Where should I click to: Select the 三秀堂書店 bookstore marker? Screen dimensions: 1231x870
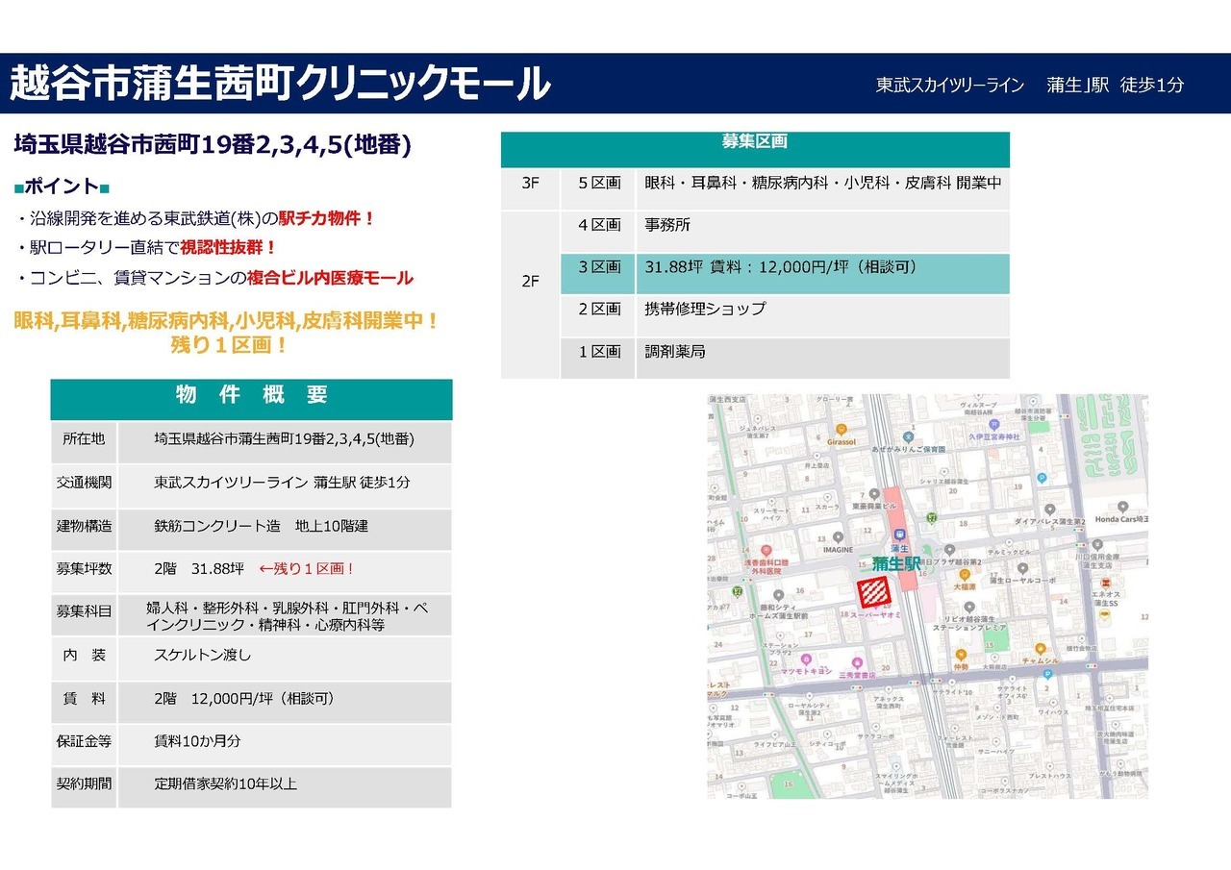(857, 662)
